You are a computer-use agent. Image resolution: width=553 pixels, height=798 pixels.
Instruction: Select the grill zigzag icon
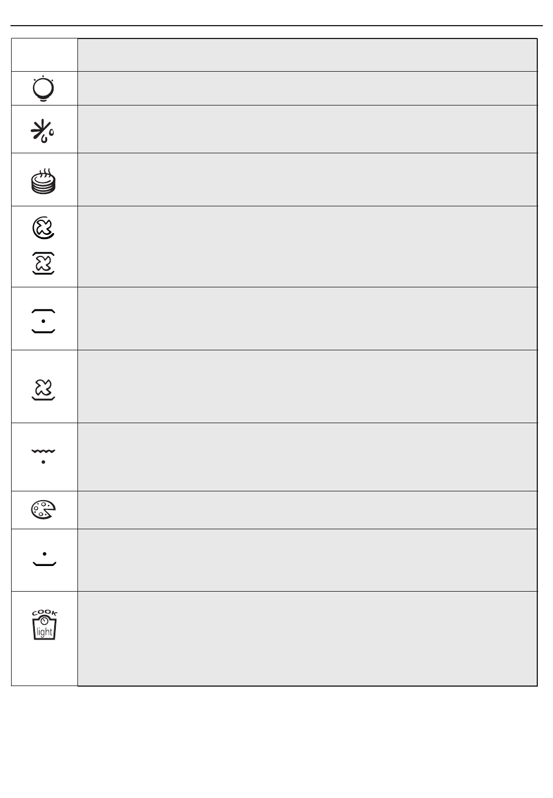click(x=44, y=455)
